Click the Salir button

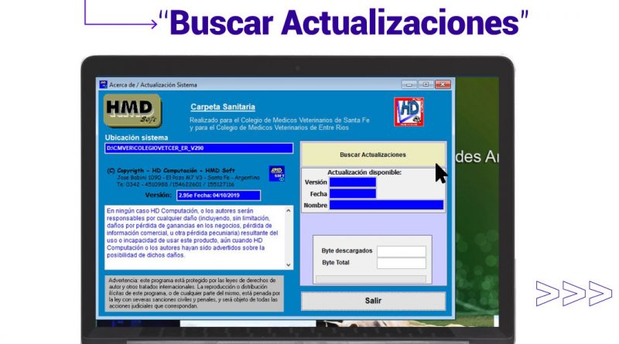point(373,301)
